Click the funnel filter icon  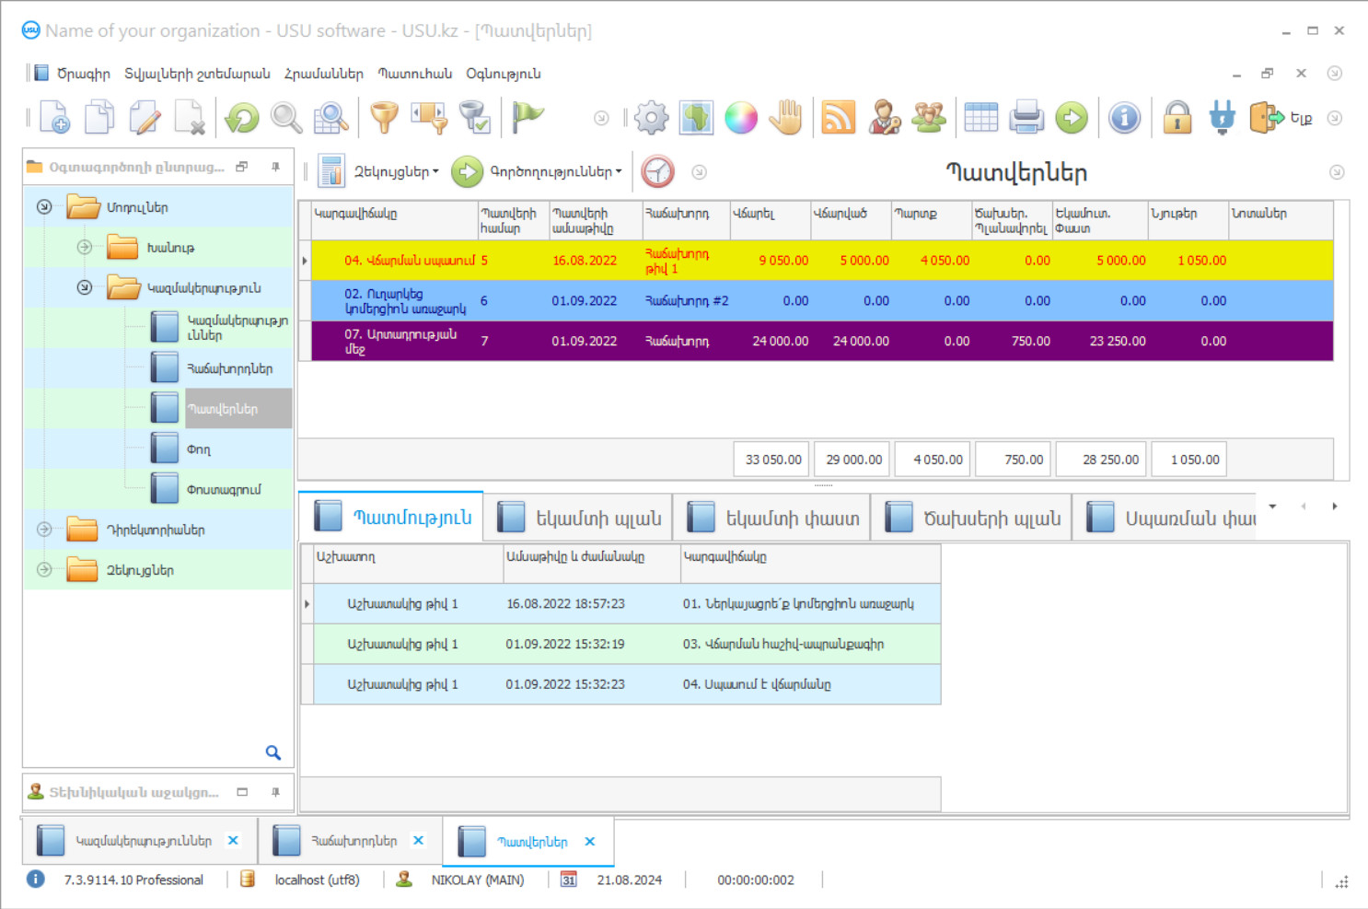tap(384, 118)
